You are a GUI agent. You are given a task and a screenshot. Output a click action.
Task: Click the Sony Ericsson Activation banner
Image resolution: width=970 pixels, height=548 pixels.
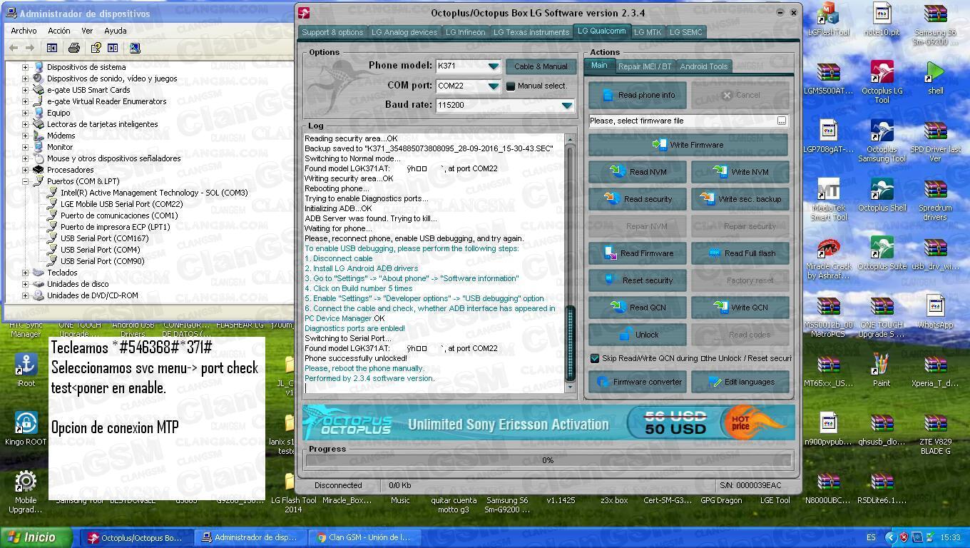coord(548,423)
